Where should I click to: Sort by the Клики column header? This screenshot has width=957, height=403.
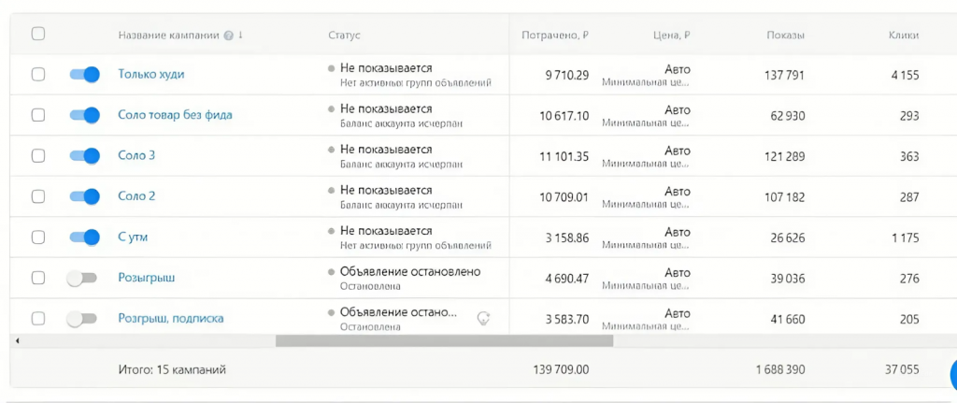(904, 36)
